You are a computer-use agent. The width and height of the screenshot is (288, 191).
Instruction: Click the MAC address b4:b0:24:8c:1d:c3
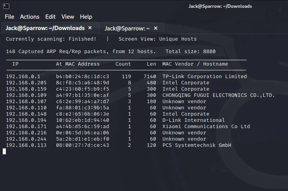(83, 77)
